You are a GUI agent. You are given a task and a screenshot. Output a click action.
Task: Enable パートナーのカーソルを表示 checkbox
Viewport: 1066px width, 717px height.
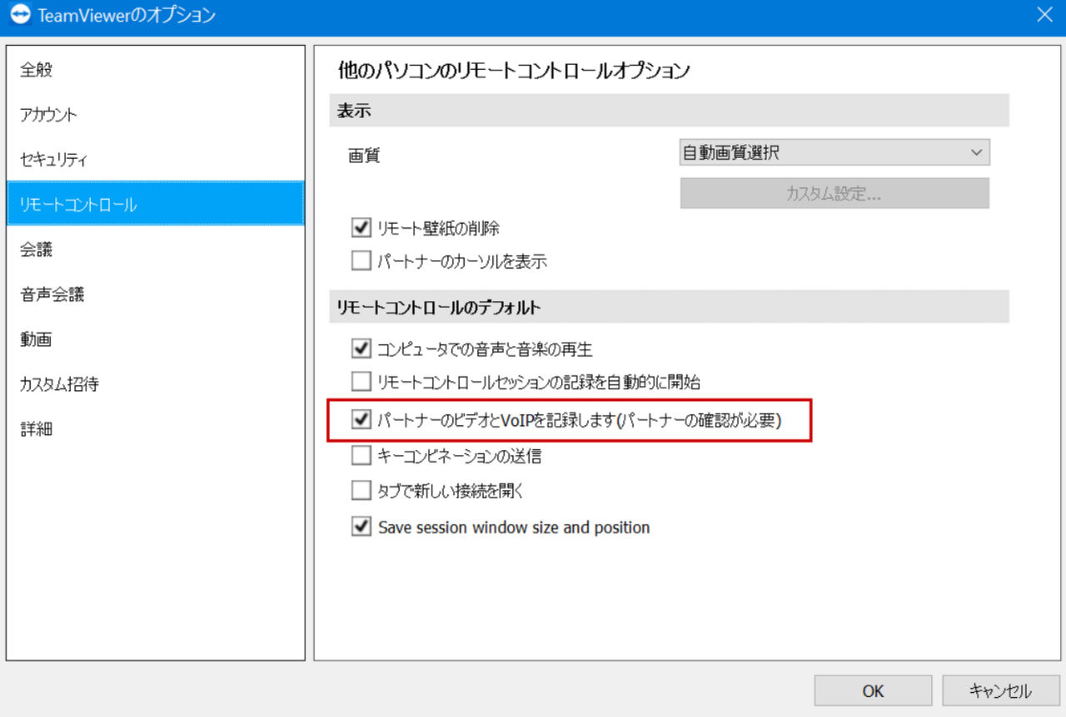[x=361, y=261]
